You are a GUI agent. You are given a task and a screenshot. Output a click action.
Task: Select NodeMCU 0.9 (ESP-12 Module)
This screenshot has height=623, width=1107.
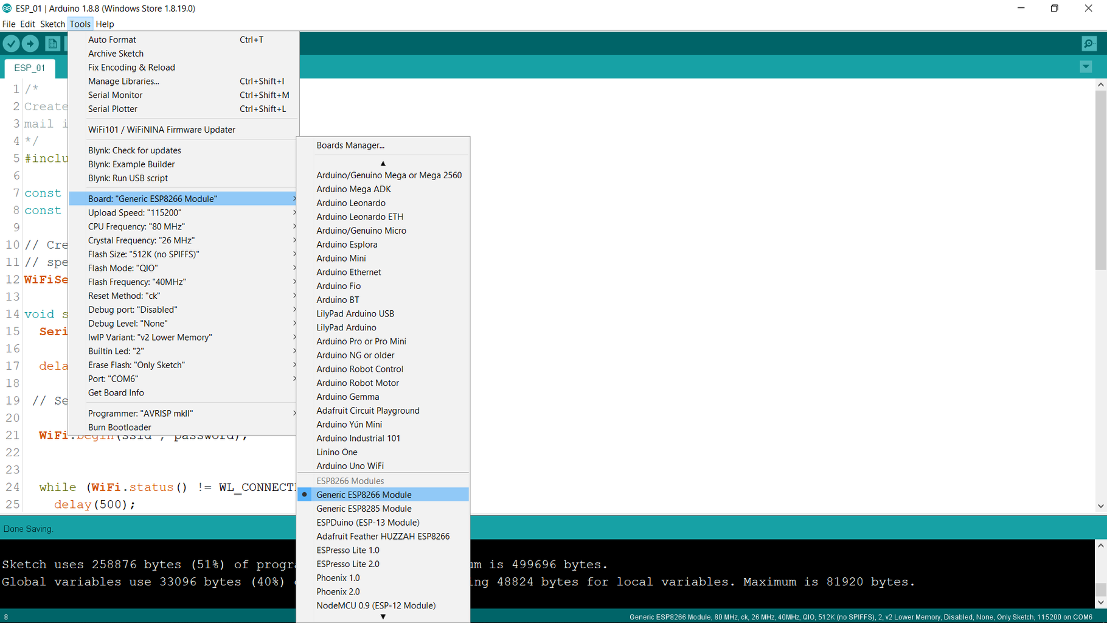375,605
